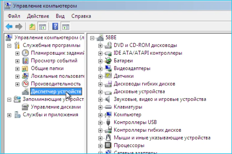
Task: Open the Файл menu
Action: point(14,16)
